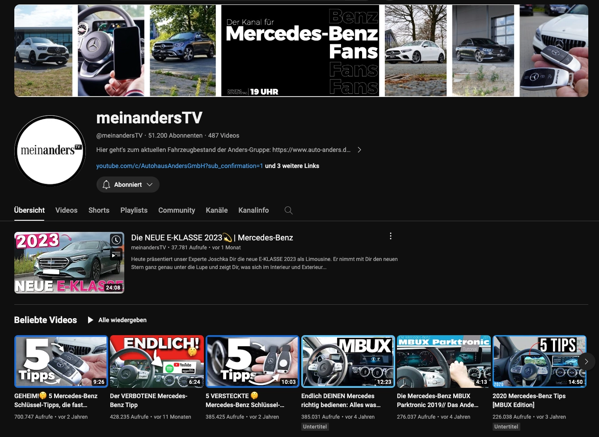This screenshot has height=437, width=599.
Task: Select the Übersicht tab
Action: (30, 210)
